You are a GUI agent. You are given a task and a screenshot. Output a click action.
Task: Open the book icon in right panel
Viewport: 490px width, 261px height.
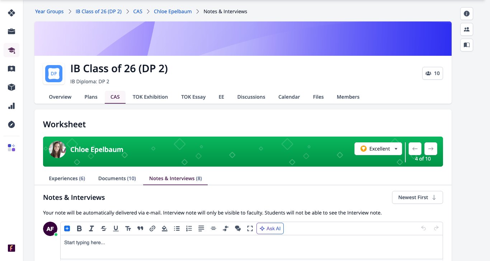tap(467, 45)
